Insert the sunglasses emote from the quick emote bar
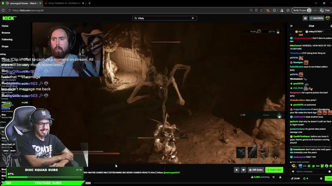Image resolution: width=332 pixels, height=186 pixels. 294,166
